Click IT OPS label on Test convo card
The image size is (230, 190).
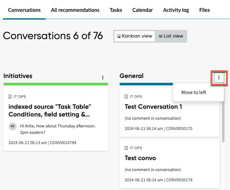pyautogui.click(x=136, y=148)
